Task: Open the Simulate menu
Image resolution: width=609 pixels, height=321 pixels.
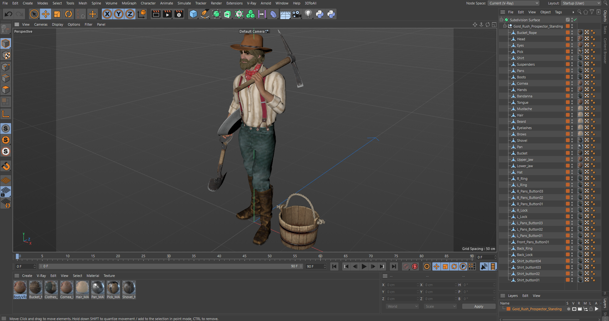Action: pos(184,3)
